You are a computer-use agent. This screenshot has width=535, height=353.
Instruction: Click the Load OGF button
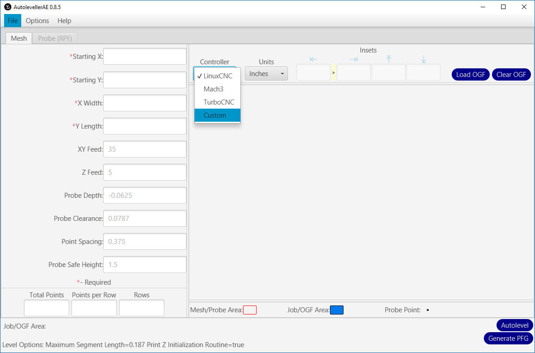tap(470, 75)
